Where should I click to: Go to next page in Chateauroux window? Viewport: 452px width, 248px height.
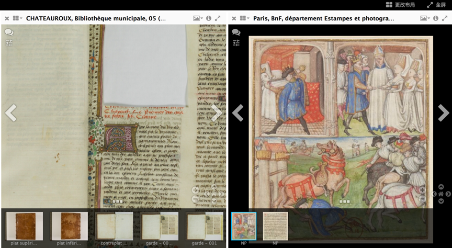click(x=217, y=113)
